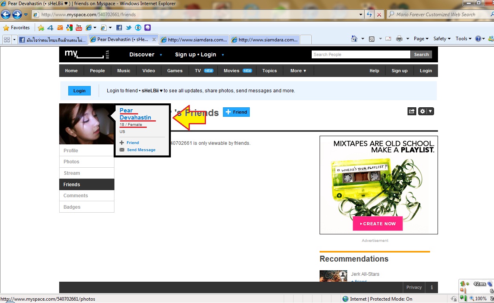Image resolution: width=494 pixels, height=303 pixels.
Task: Click the Myspace logo
Action: click(x=87, y=54)
